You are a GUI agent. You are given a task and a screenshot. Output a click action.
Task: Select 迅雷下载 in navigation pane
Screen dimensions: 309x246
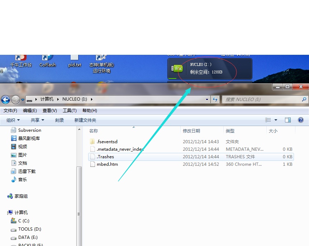[x=27, y=172]
